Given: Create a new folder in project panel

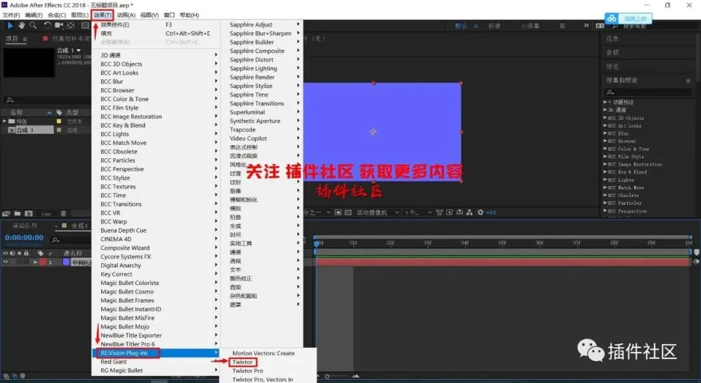Looking at the screenshot, I should tap(18, 214).
